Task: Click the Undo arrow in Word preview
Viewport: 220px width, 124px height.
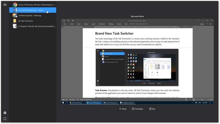Action: point(68,21)
